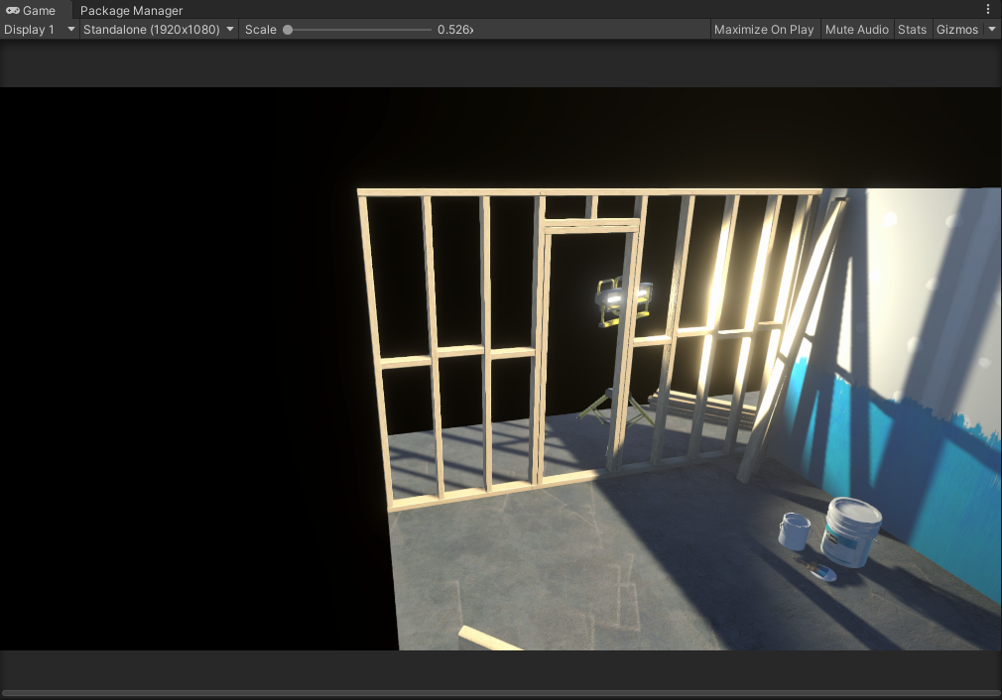Open the Display 1 dropdown
Image resolution: width=1002 pixels, height=700 pixels.
pos(39,30)
